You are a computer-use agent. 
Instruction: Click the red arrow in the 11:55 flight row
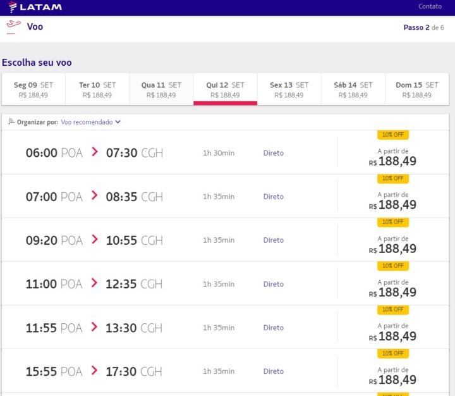point(94,326)
